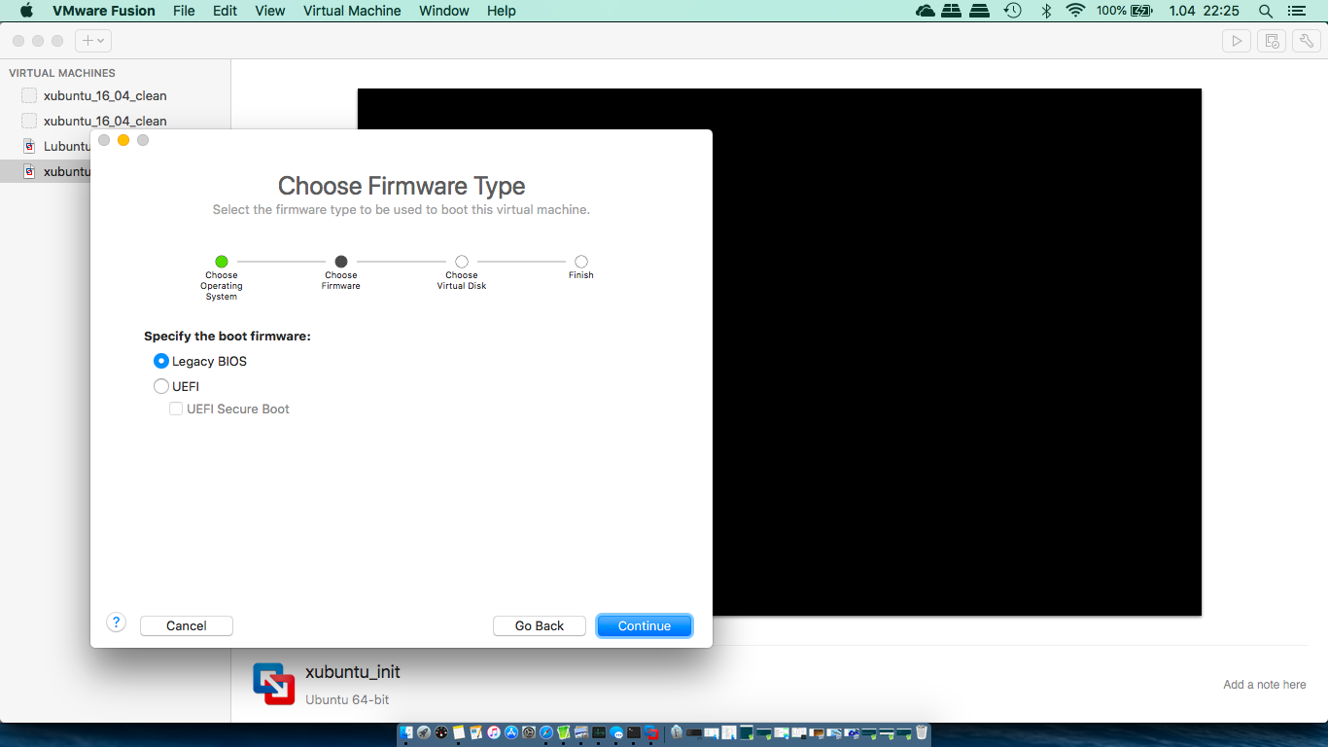Click the Lubuntu VM icon in sidebar
The image size is (1328, 747).
[x=29, y=146]
